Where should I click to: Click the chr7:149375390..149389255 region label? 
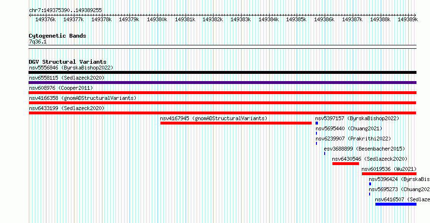65,10
